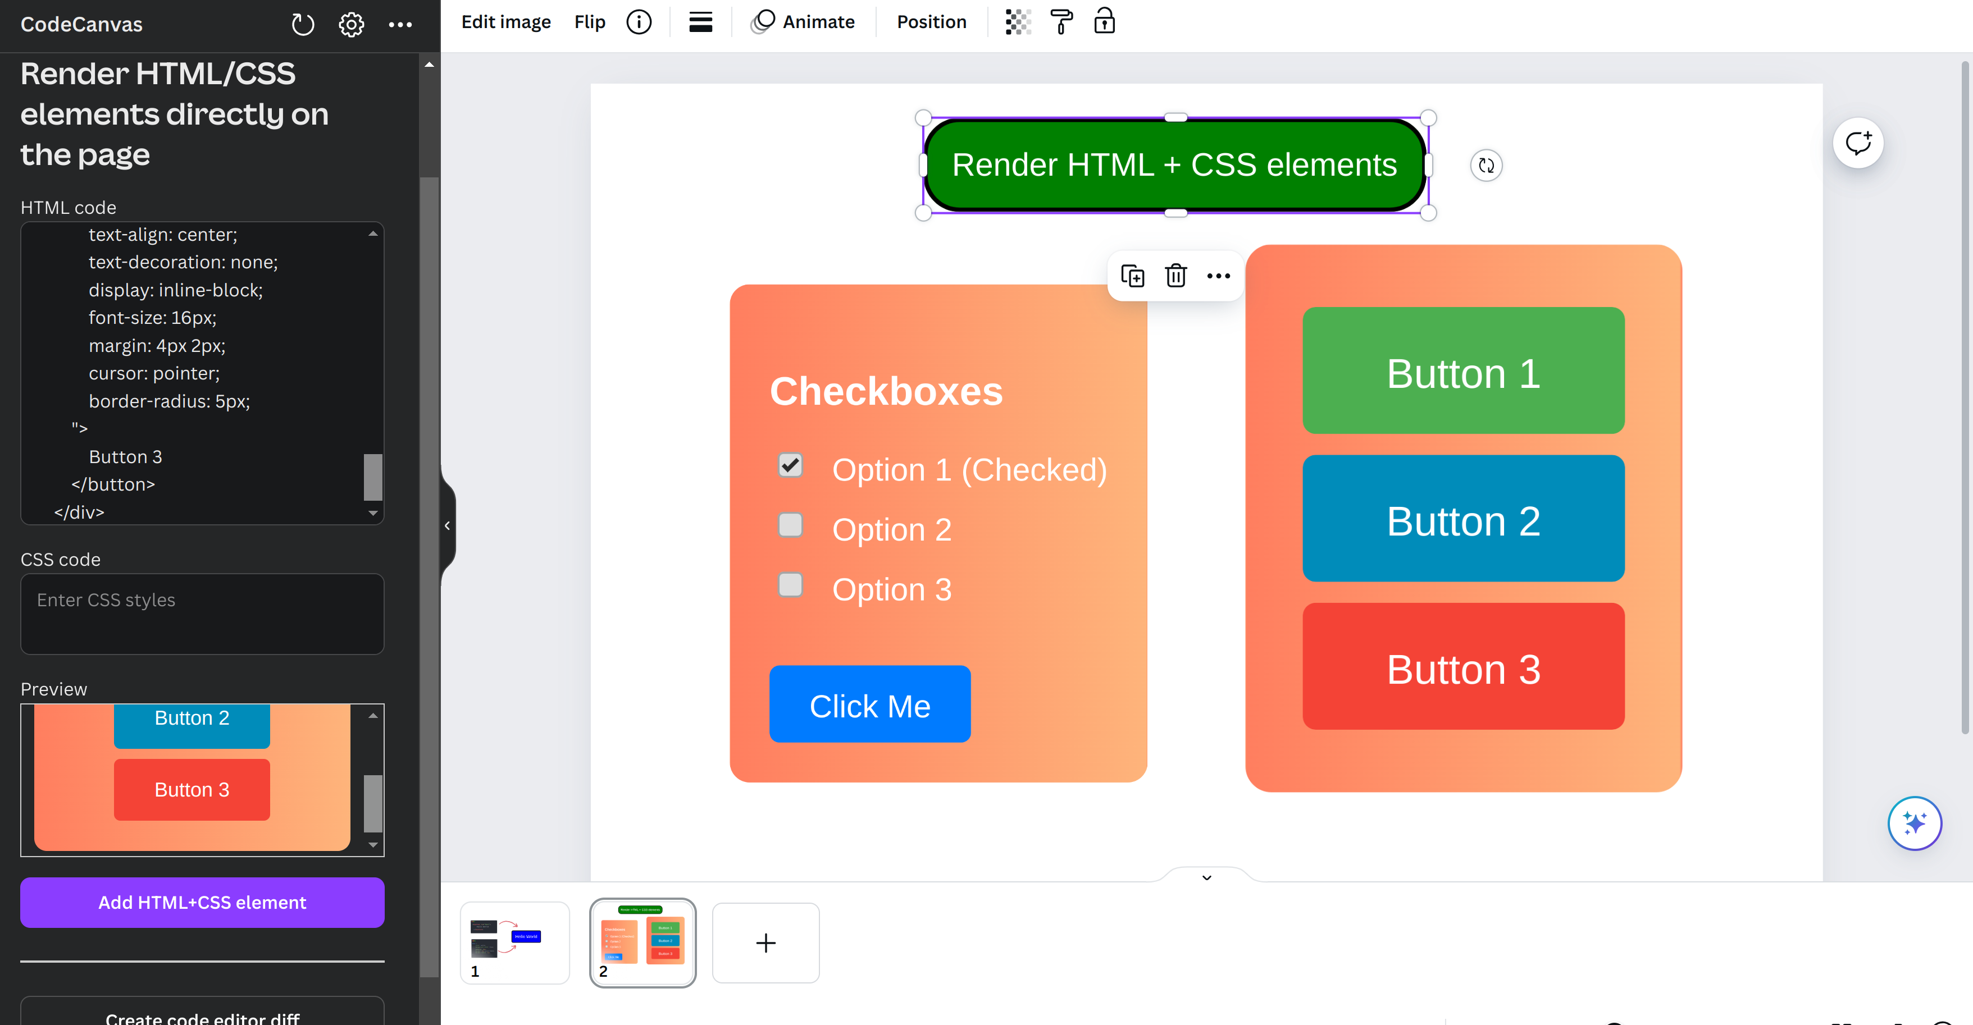Open floating toolbar more options
This screenshot has width=1973, height=1025.
tap(1218, 276)
